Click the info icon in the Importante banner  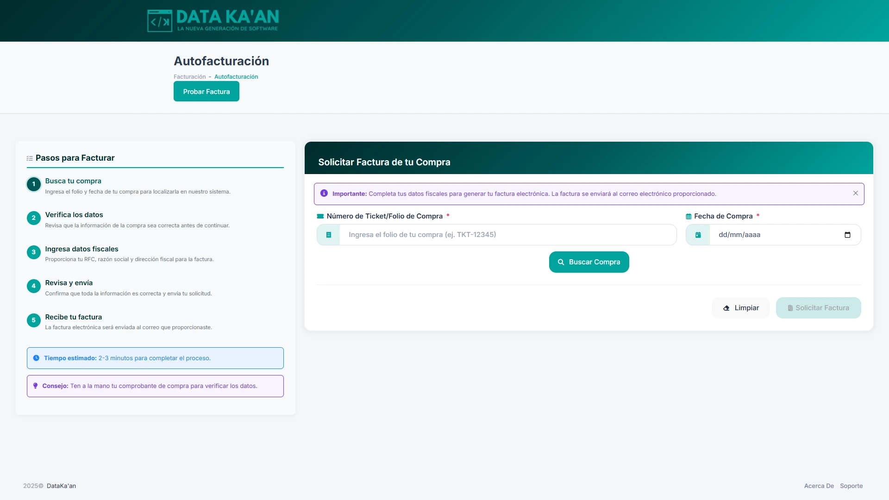click(324, 193)
